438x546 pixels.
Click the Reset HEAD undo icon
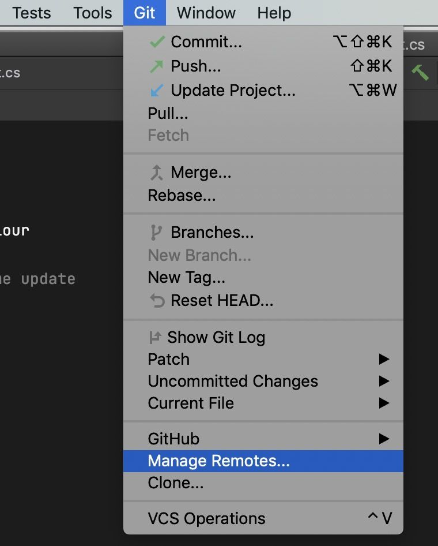point(157,301)
